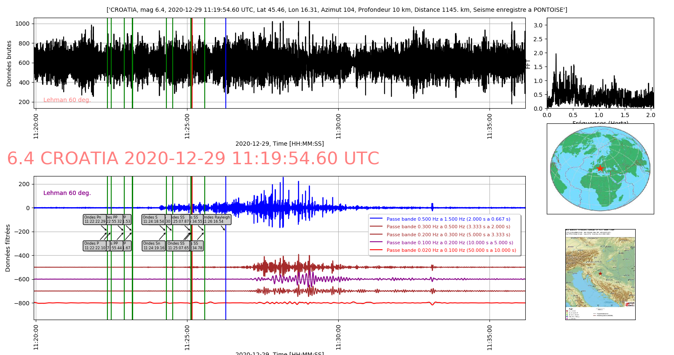674x355 pixels.
Task: Click the 'Ondes SS 11:25:07.65' label box
Action: coord(178,246)
